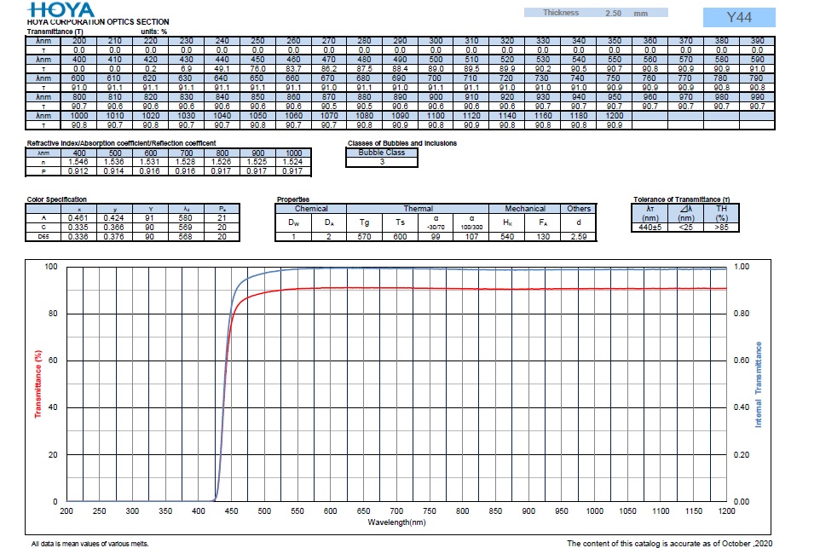The width and height of the screenshot is (820, 548).
Task: Select the Chemical properties header
Action: point(311,208)
